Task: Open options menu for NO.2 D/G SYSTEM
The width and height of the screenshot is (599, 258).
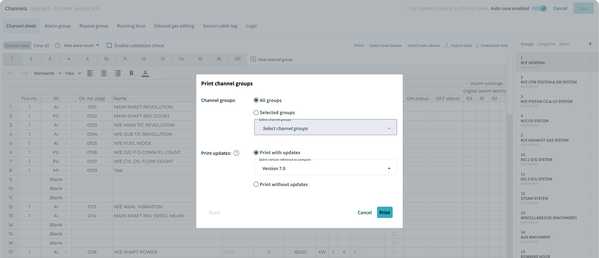Action: click(x=590, y=156)
